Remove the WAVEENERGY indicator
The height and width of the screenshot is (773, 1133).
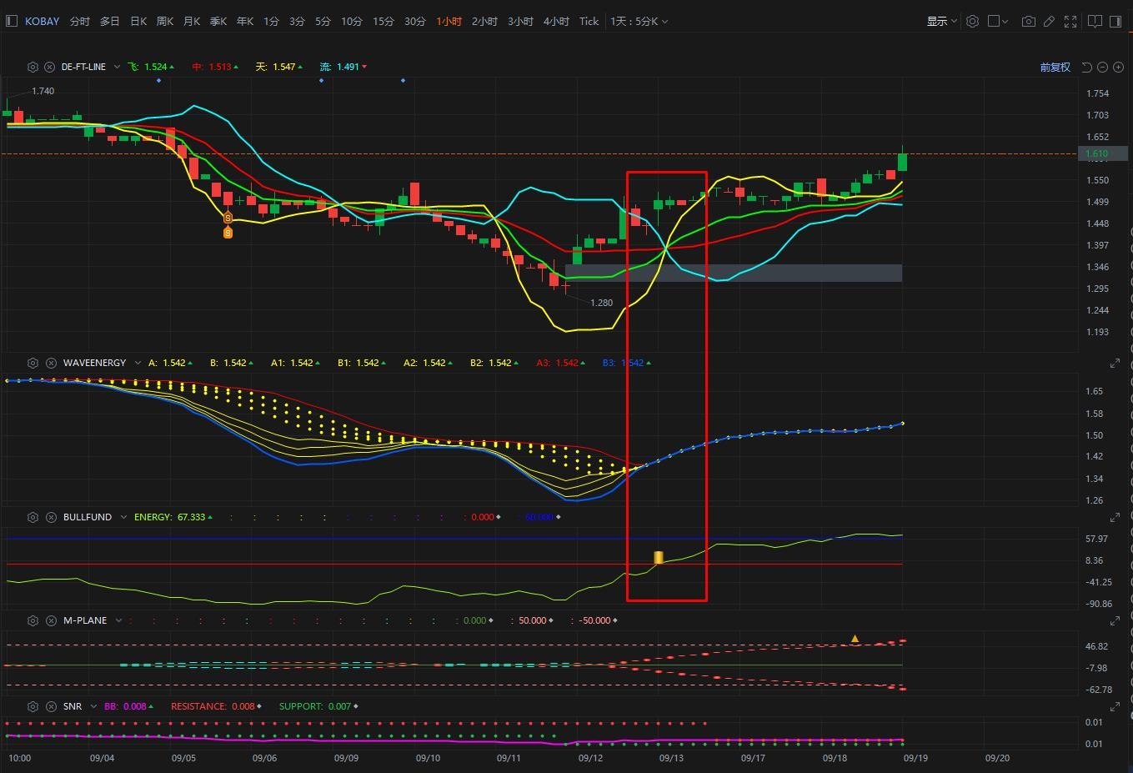[x=51, y=363]
